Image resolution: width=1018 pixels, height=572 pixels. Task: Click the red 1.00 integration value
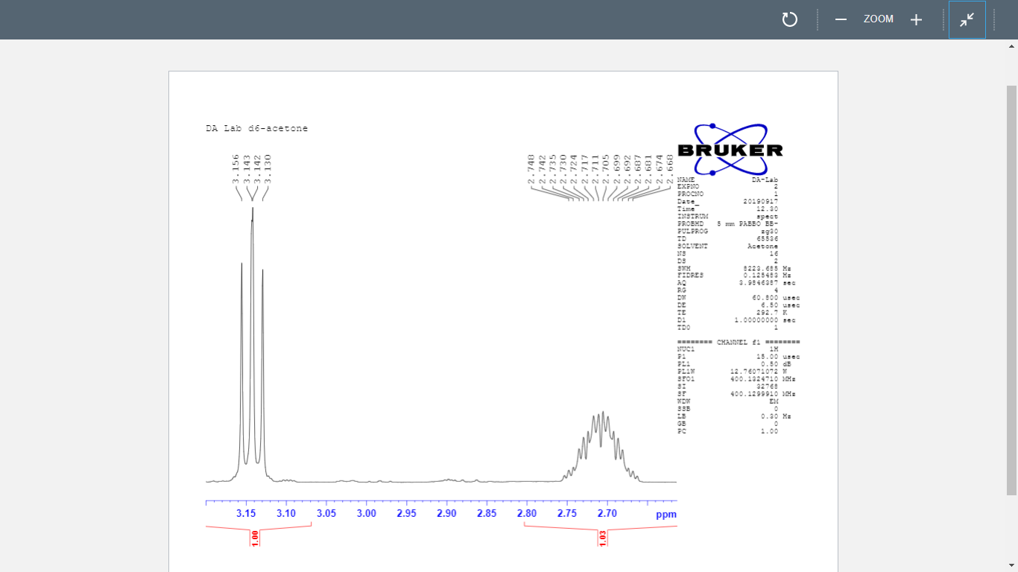click(255, 538)
